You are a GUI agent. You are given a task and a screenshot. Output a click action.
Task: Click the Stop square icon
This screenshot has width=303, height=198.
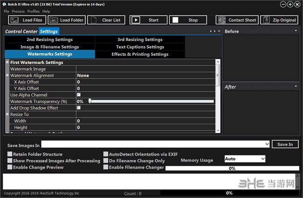click(x=175, y=20)
